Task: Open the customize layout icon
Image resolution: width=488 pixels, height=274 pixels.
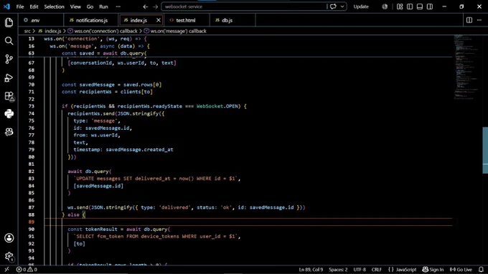Action: tap(400, 6)
